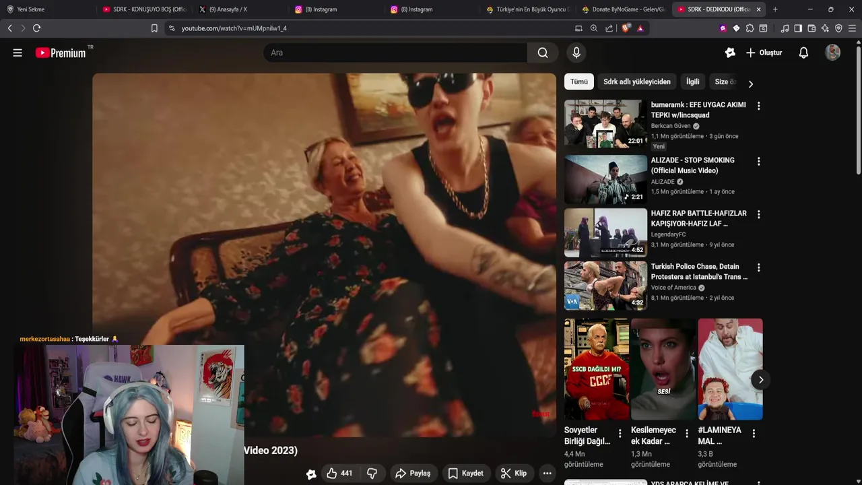Open the media control music note icon
Viewport: 862px width, 485px height.
[785, 28]
